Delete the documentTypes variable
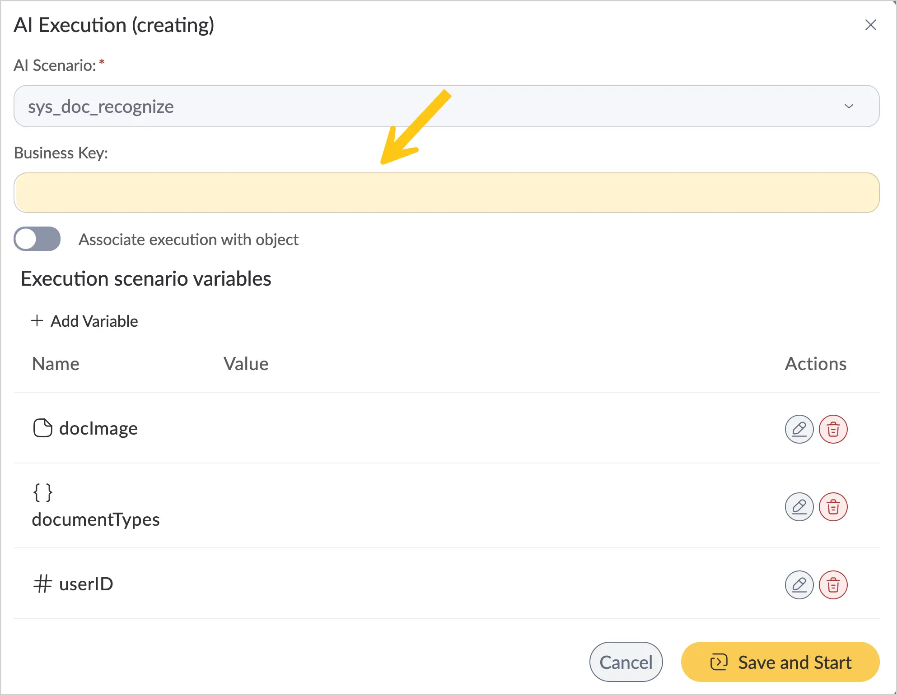This screenshot has height=695, width=897. [x=833, y=507]
